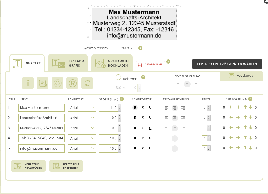Toggle bold for row 5

pyautogui.click(x=135, y=148)
